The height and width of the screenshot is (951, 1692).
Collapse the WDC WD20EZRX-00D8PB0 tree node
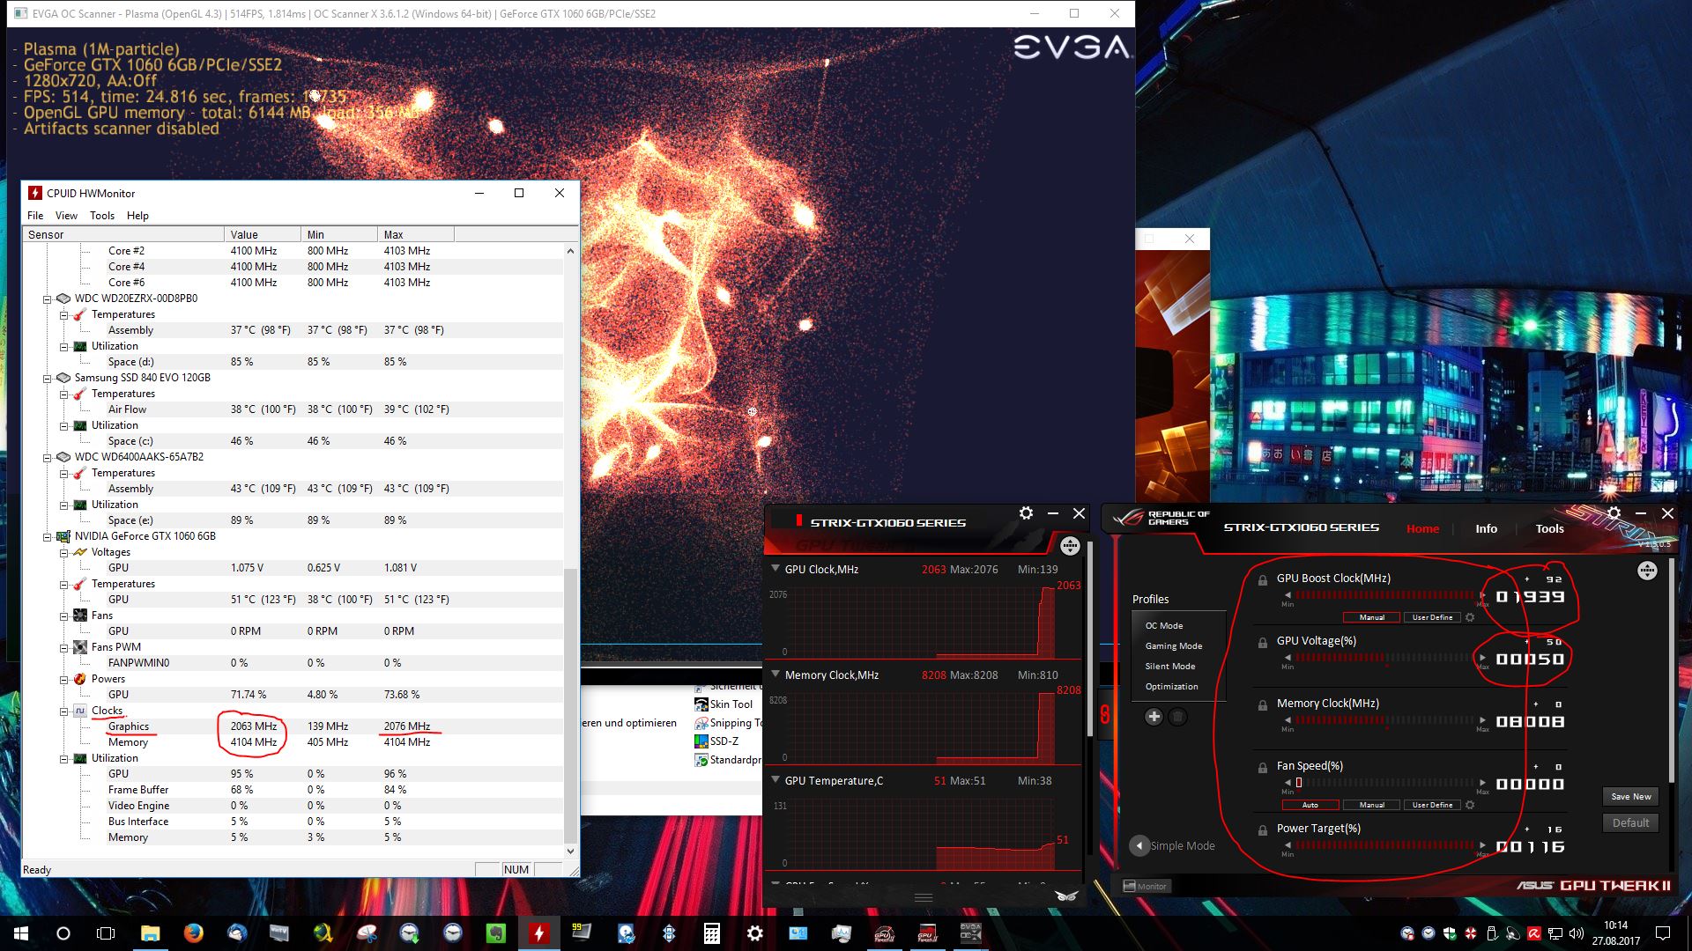click(x=48, y=299)
